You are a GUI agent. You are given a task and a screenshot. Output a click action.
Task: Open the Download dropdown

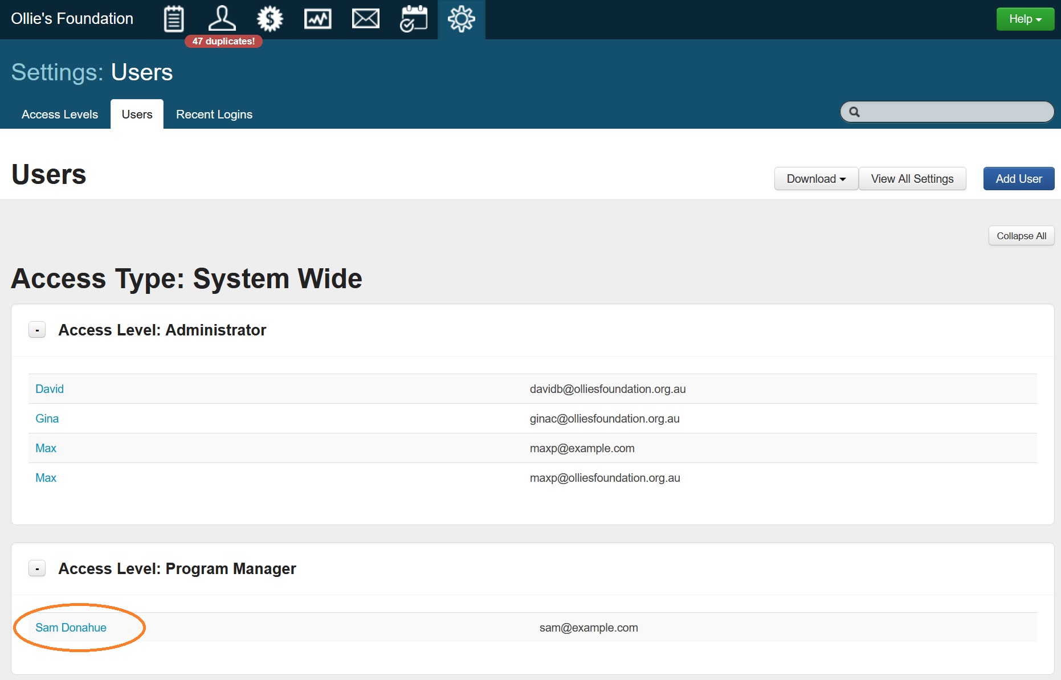[x=815, y=179]
